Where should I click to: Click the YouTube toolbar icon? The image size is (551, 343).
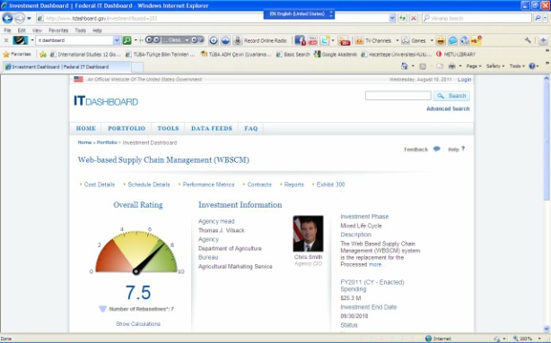312,40
